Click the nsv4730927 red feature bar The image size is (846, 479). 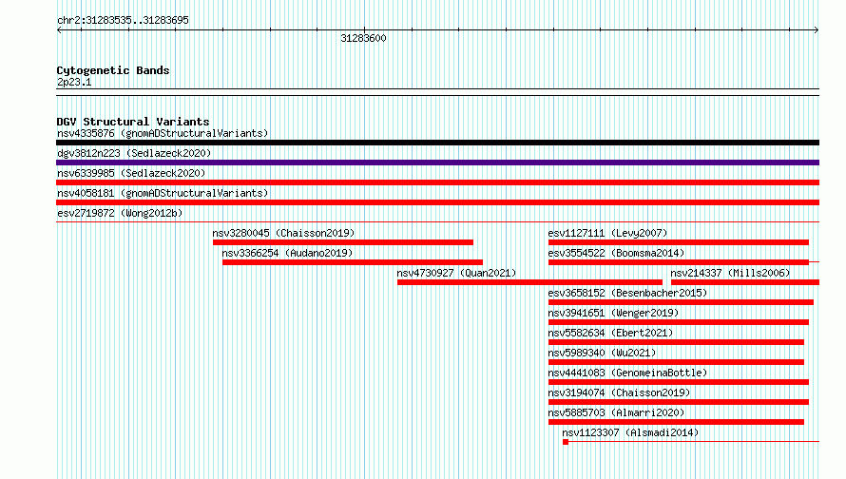(x=529, y=282)
